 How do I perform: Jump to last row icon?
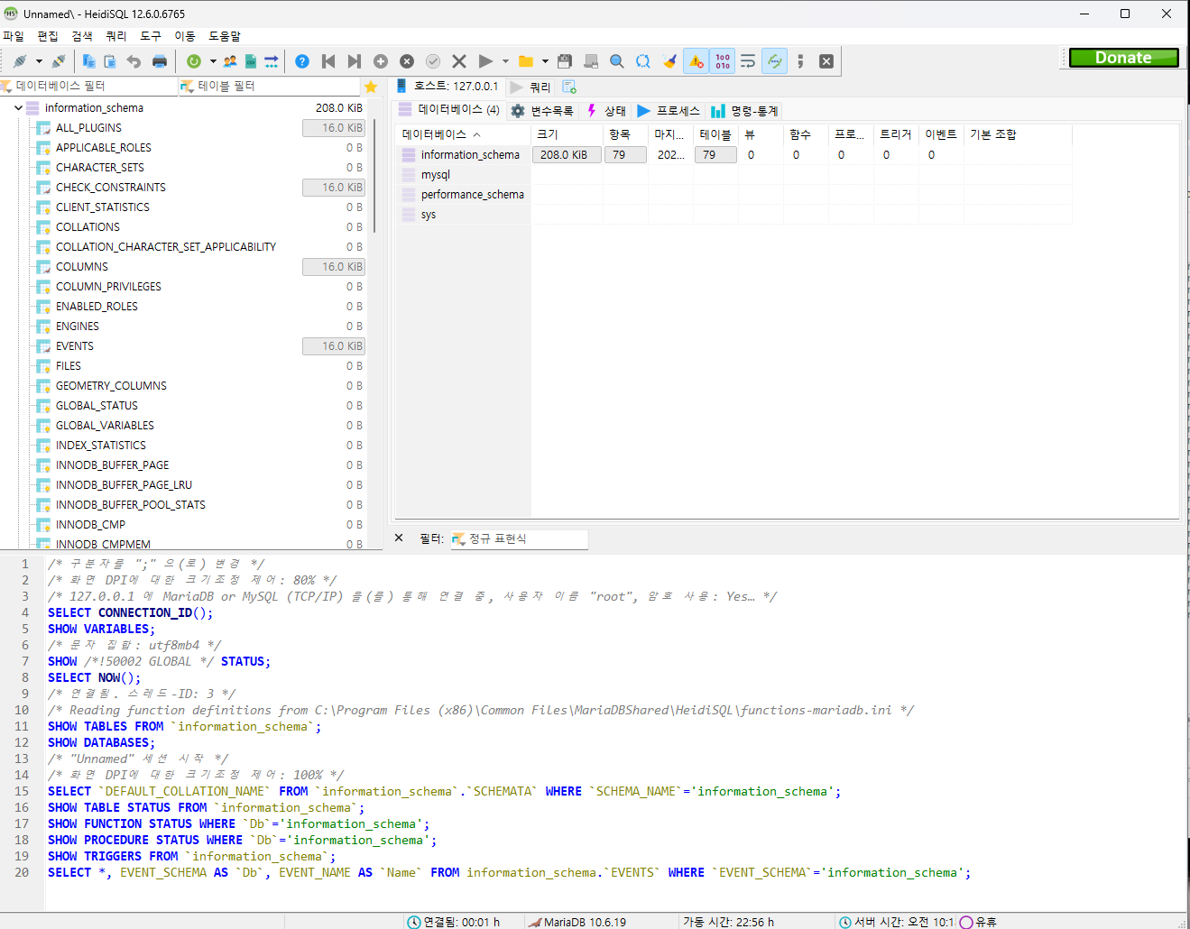355,61
